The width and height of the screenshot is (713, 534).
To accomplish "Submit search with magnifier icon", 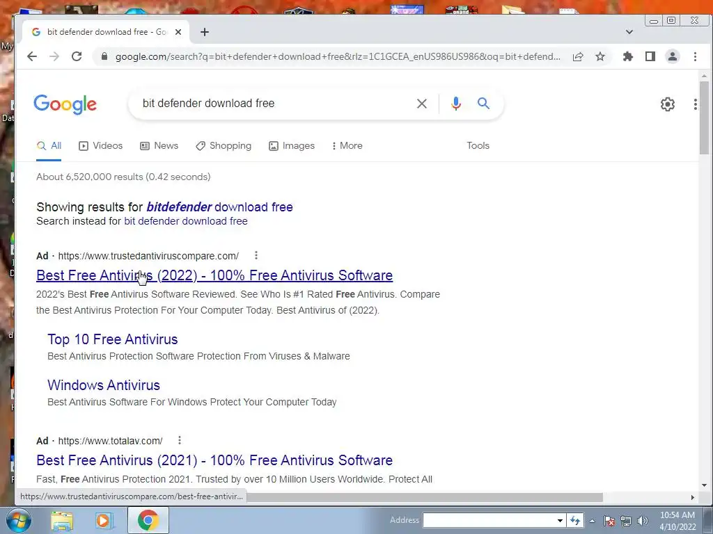I will tap(483, 104).
